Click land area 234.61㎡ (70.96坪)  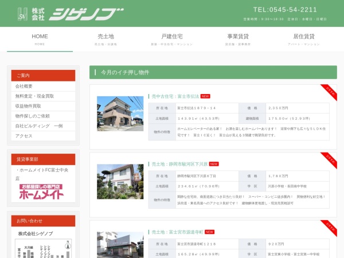pyautogui.click(x=198, y=186)
